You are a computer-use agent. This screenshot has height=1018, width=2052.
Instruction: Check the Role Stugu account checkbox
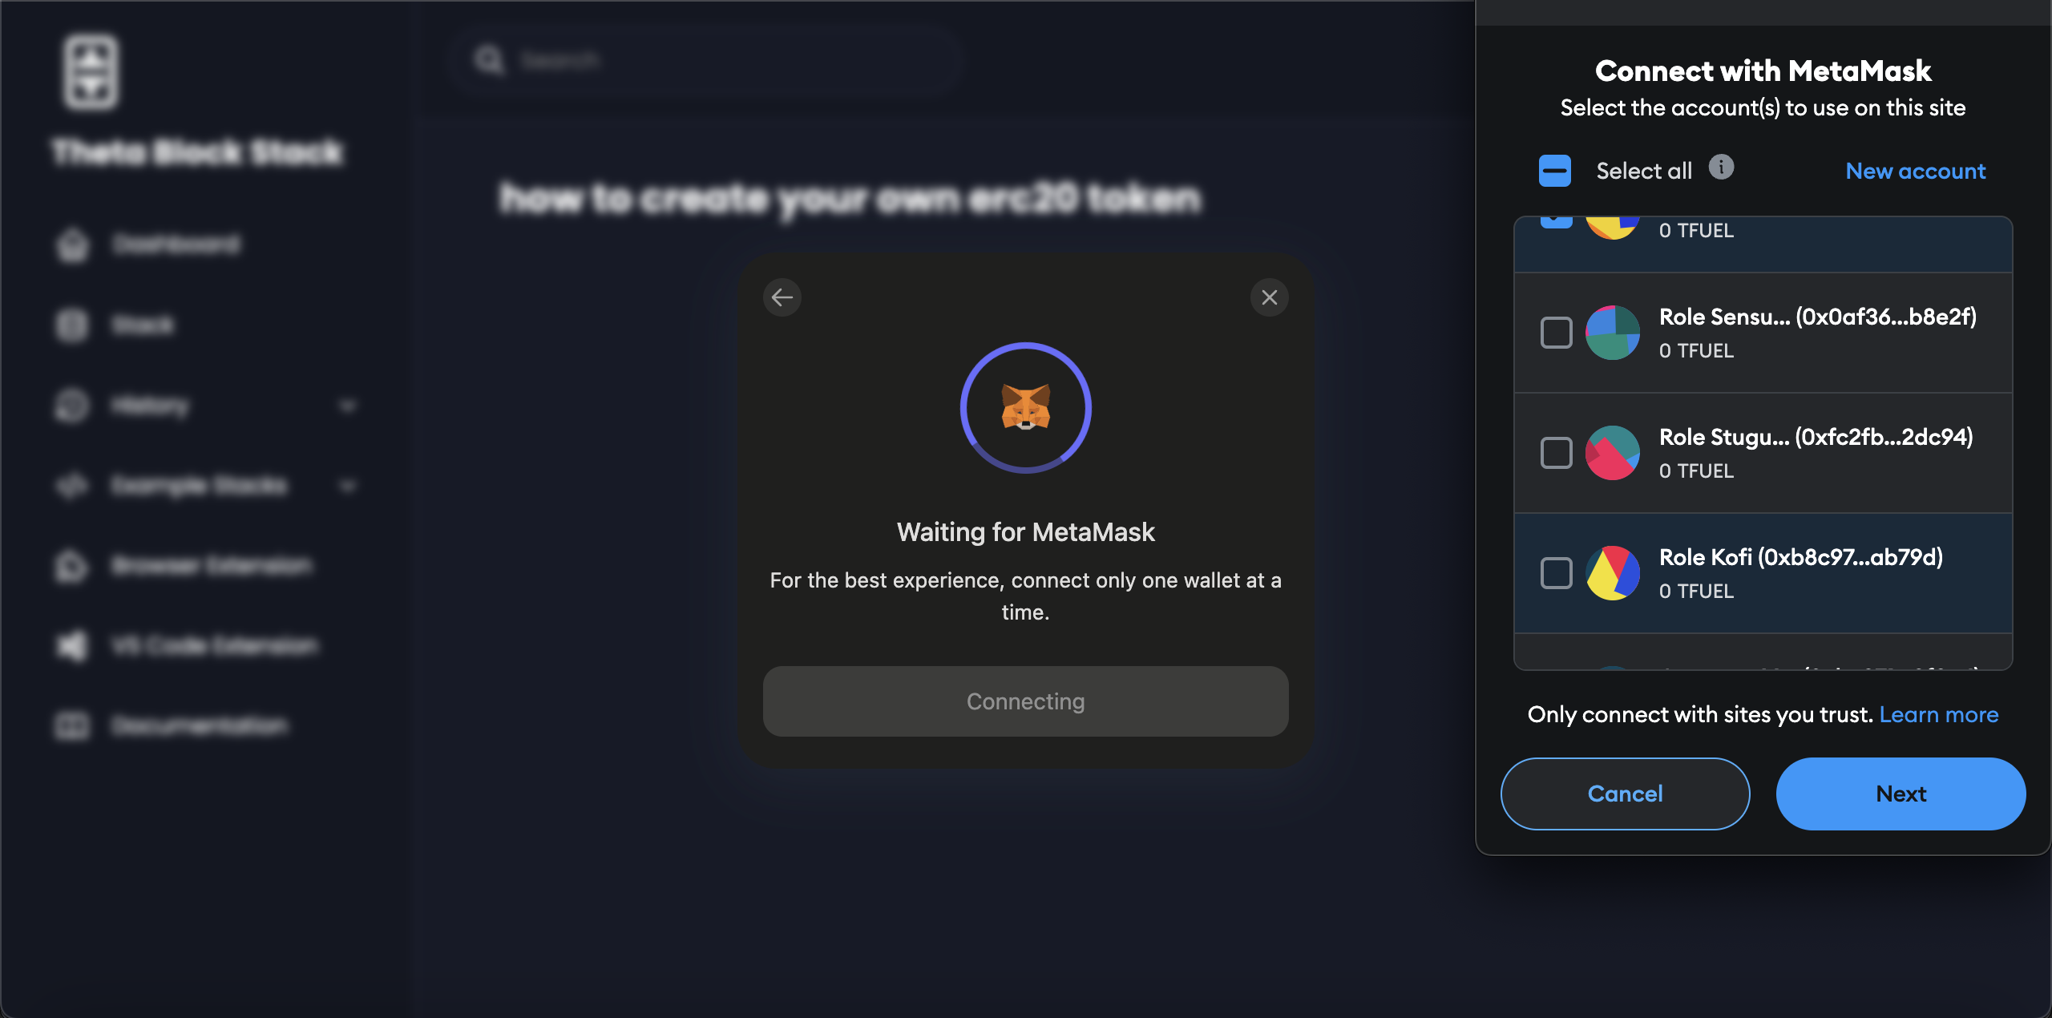click(1557, 453)
